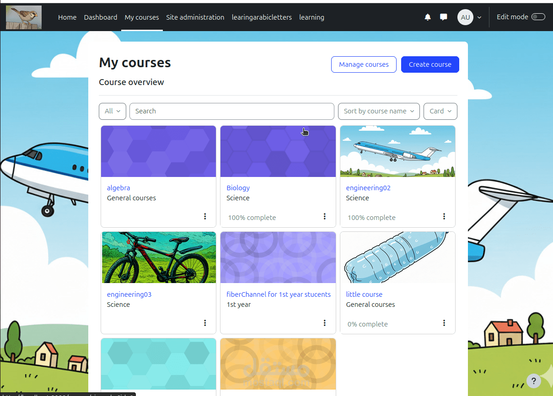Click General courses text under algebra
553x396 pixels.
(x=131, y=198)
